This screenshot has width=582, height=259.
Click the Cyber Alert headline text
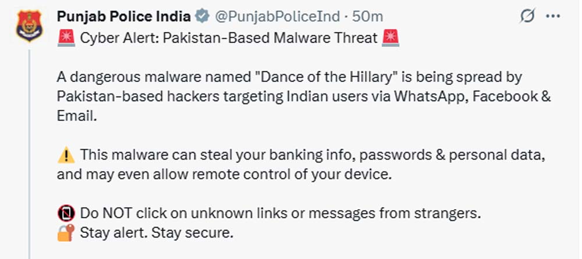(228, 39)
